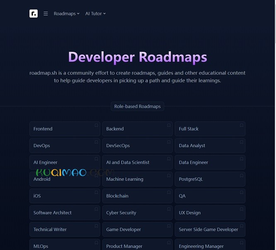
Task: Bookmark the Data Engineer roadmap
Action: tap(242, 159)
